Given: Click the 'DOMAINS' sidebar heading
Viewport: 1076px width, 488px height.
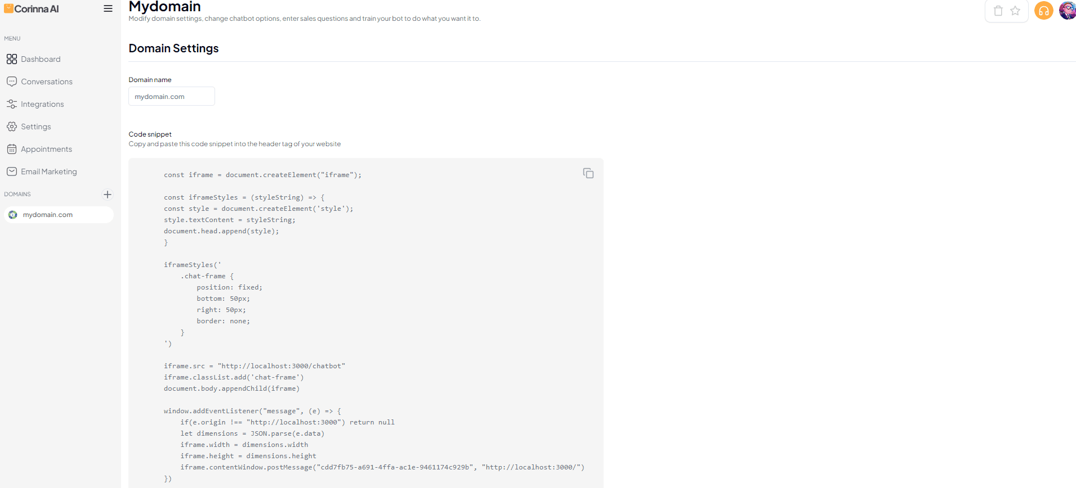Looking at the screenshot, I should tap(17, 195).
